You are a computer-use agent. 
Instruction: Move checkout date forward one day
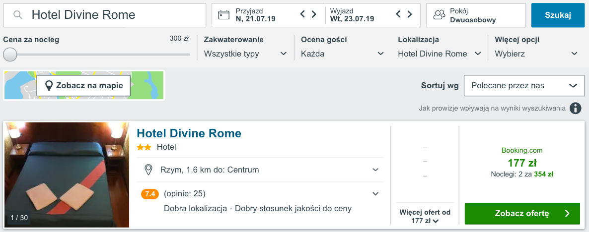[x=409, y=14]
